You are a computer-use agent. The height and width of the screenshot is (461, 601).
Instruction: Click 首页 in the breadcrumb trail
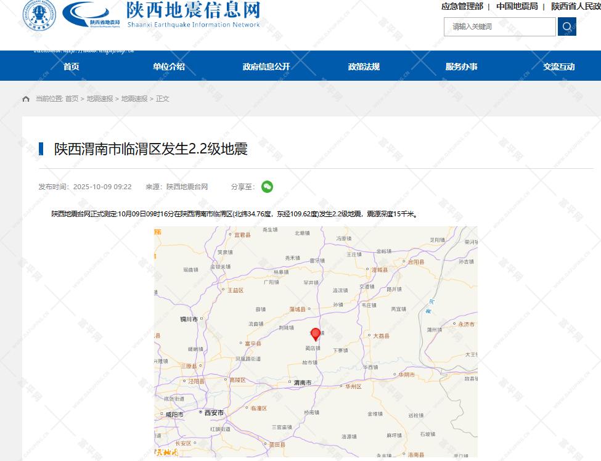72,99
